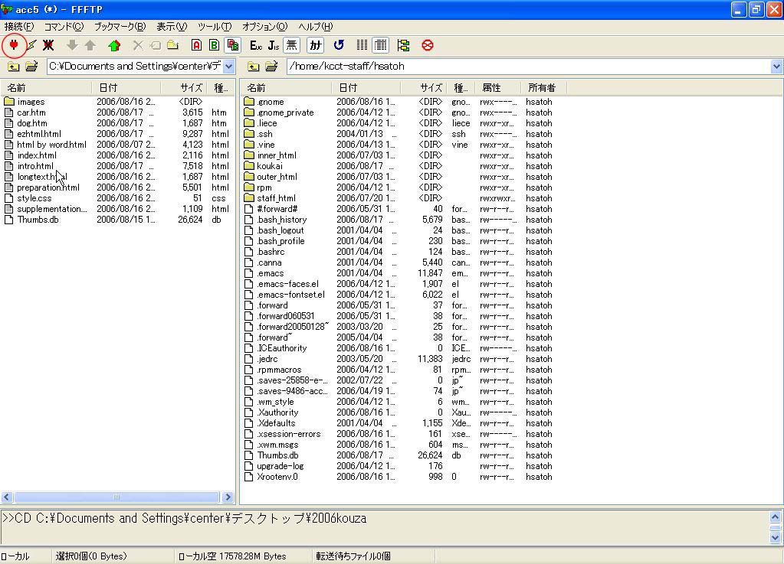Click the Rename toolbar icon
Viewport: 784px width, 564px height.
click(156, 45)
